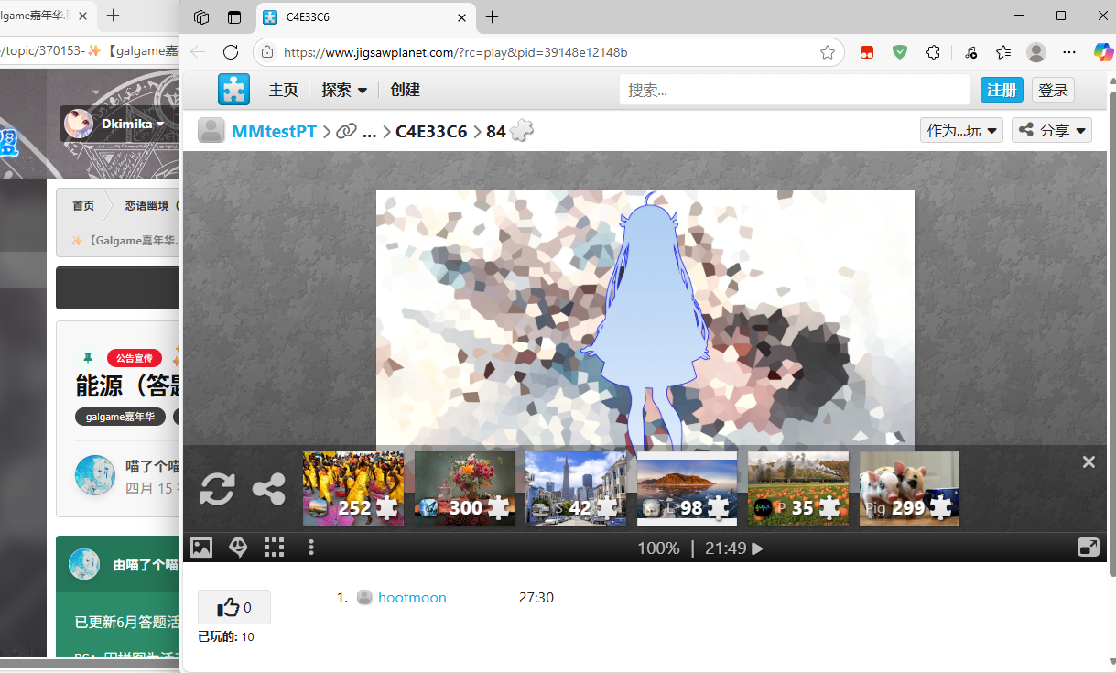
Task: Select the C4E33C6 browser tab
Action: (x=365, y=17)
